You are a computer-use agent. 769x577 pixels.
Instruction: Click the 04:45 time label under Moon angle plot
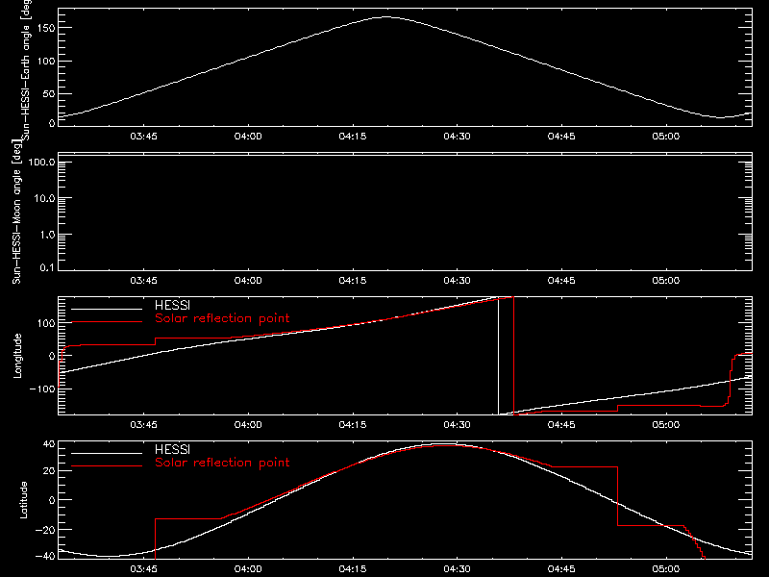point(561,280)
